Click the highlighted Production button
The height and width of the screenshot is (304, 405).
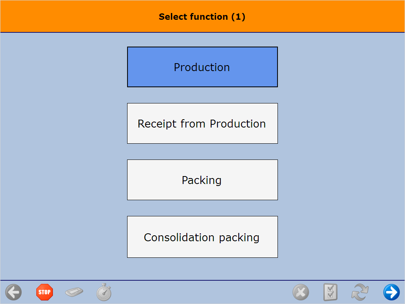click(x=202, y=67)
